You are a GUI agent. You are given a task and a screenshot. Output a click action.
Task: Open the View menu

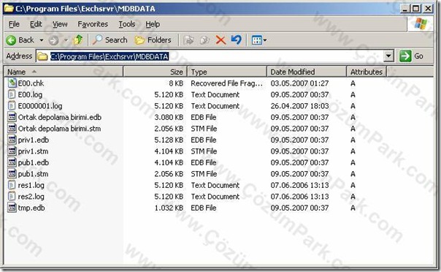[60, 25]
